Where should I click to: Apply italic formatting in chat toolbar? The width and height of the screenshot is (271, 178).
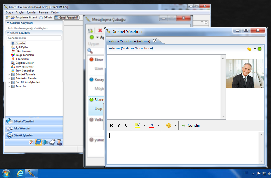click(119, 125)
